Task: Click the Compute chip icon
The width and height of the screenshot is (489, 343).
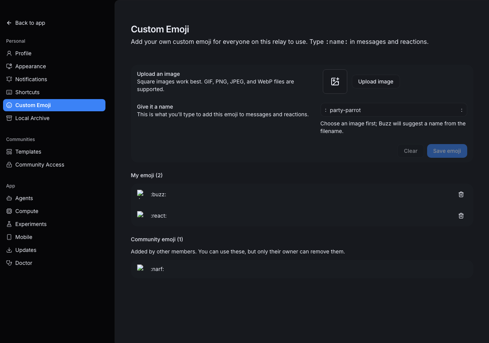Action: (x=9, y=211)
